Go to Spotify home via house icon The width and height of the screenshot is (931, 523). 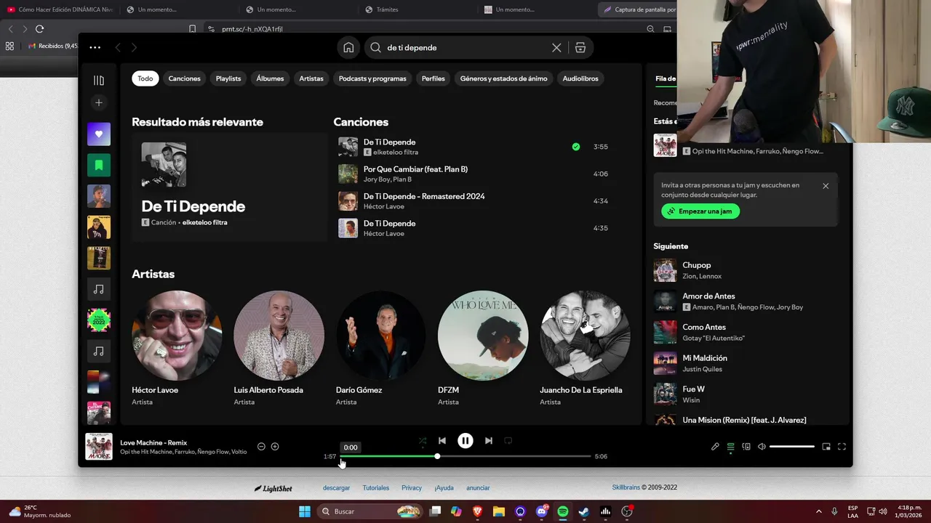tap(348, 47)
